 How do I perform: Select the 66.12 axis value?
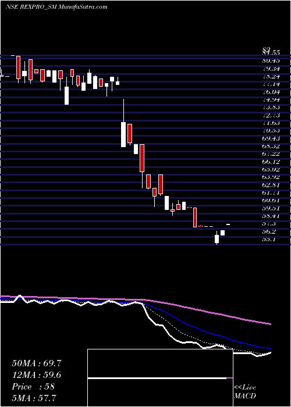(271, 162)
